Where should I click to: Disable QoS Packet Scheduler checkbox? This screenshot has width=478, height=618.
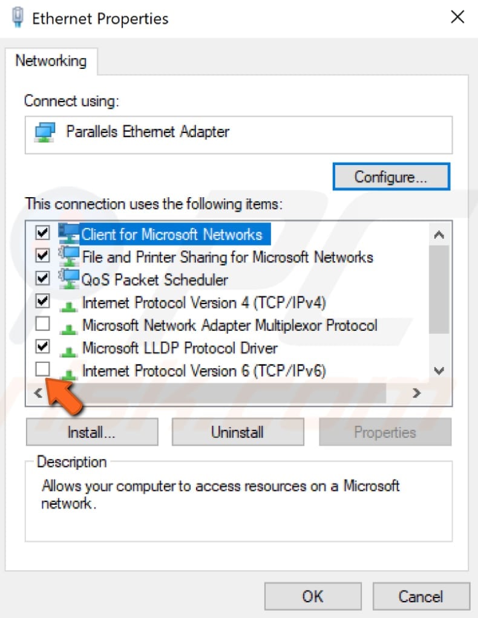point(42,278)
